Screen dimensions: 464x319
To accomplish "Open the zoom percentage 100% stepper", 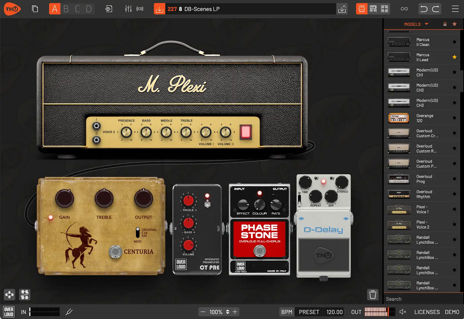I will tap(228, 312).
